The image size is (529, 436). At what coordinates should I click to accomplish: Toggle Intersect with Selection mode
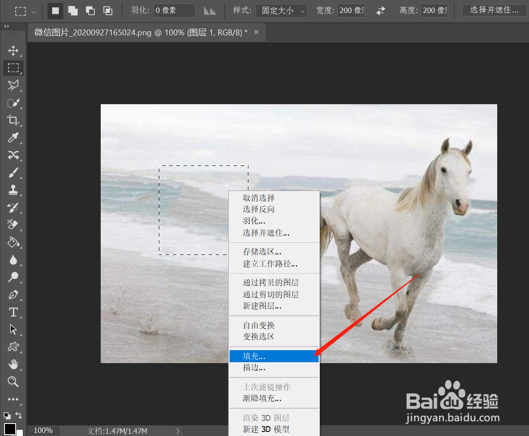click(x=107, y=10)
